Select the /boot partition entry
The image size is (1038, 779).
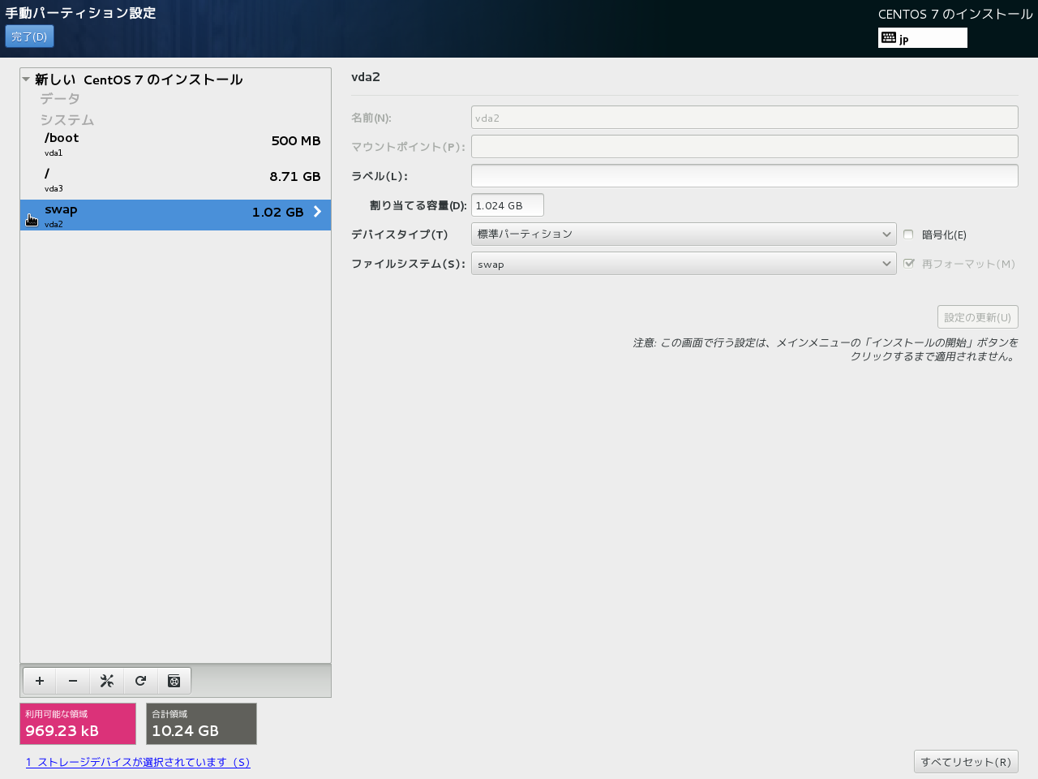[175, 144]
